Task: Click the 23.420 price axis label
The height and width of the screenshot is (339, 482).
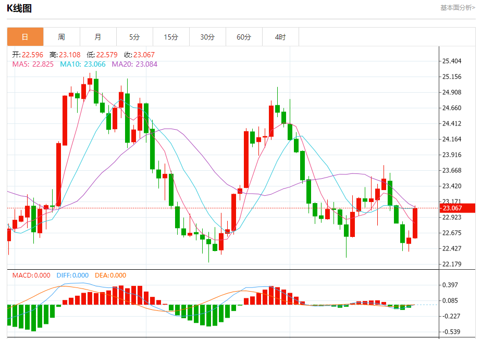Action: pos(452,186)
